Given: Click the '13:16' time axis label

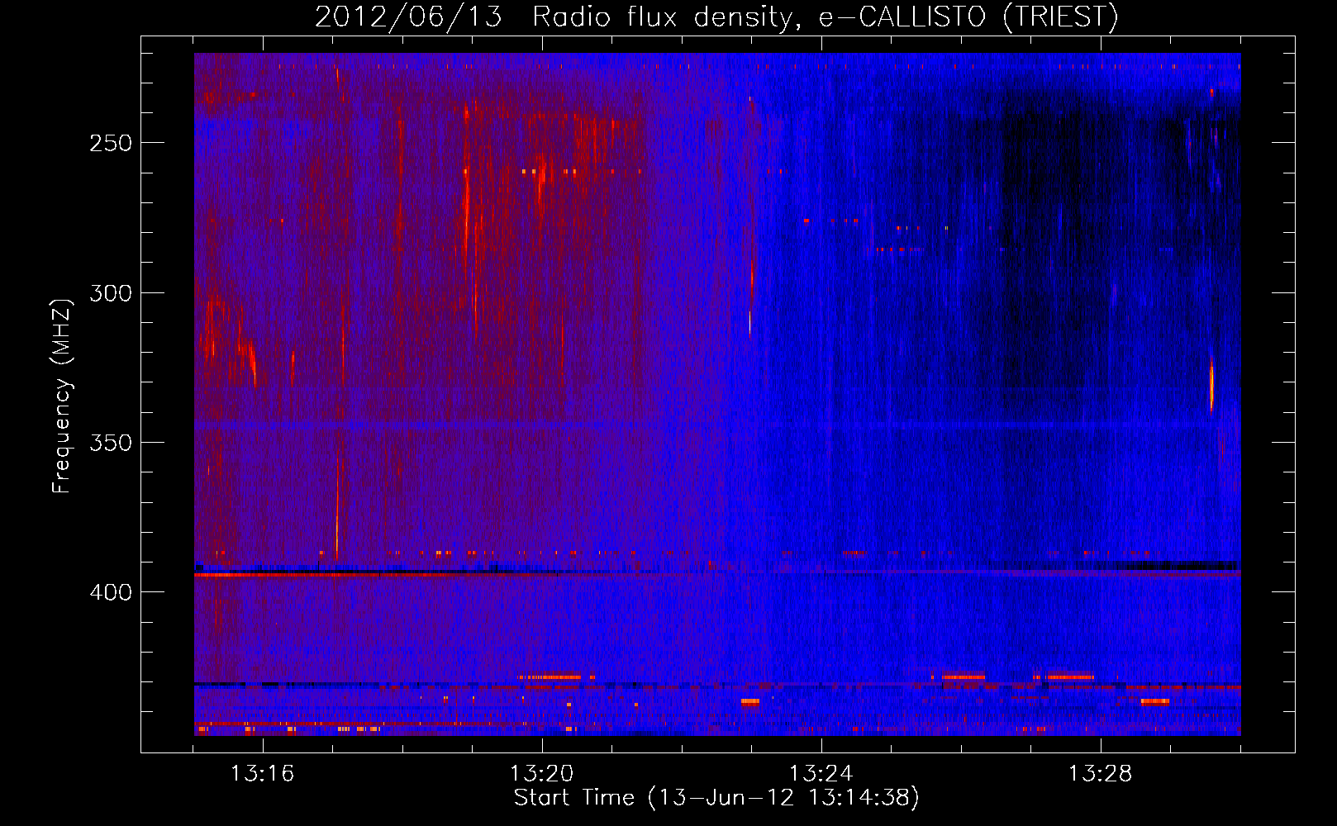Looking at the screenshot, I should coord(262,774).
